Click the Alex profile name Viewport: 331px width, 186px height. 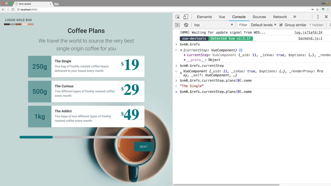point(324,3)
